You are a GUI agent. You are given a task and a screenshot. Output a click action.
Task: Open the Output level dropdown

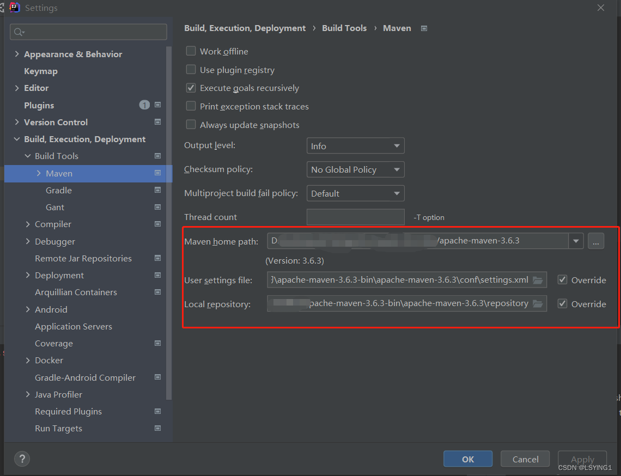(x=355, y=146)
